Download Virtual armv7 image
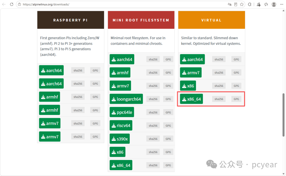Image resolution: width=286 pixels, height=176 pixels. [x=191, y=72]
